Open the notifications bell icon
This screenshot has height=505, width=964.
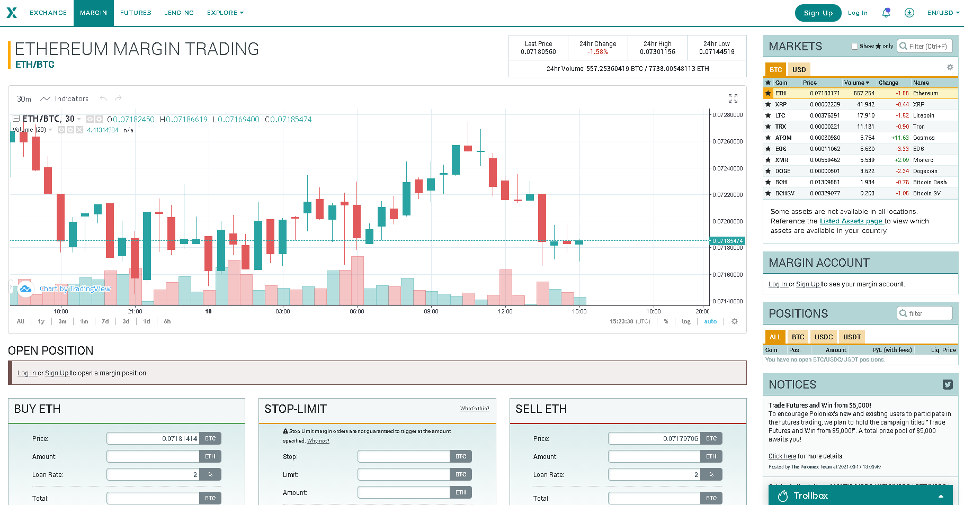886,13
